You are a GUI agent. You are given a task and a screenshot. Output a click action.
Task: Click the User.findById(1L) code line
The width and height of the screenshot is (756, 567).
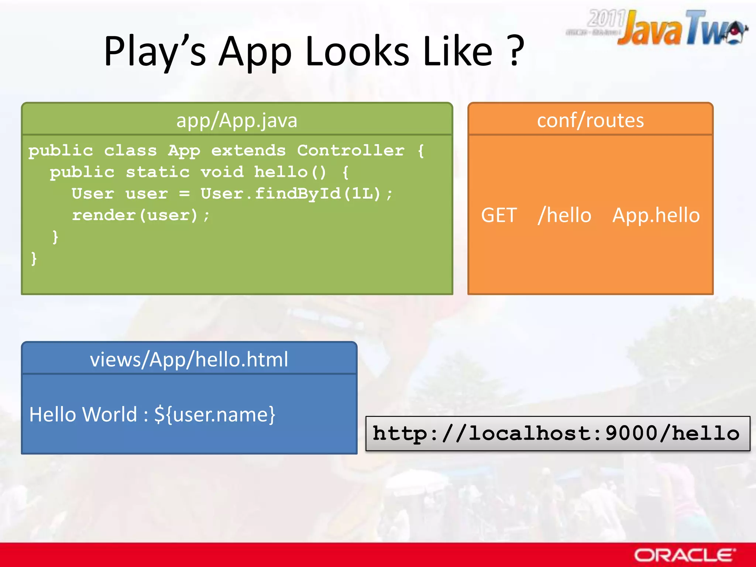tap(232, 193)
